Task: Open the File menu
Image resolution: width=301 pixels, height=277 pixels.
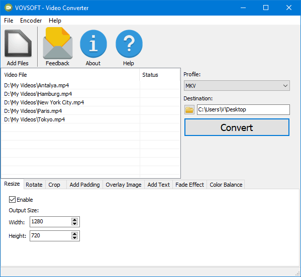Action: tap(9, 21)
